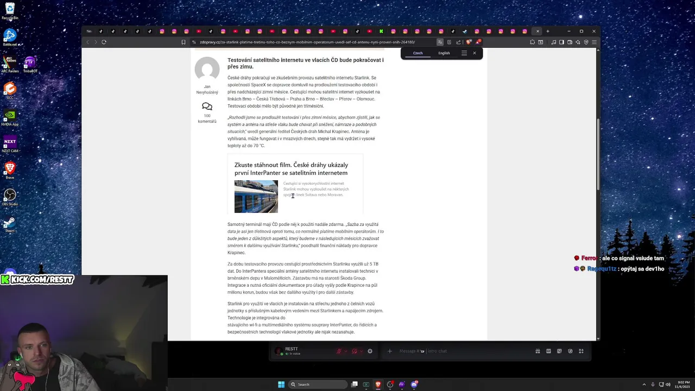Image resolution: width=695 pixels, height=391 pixels.
Task: Open reader mode icon in address bar
Action: (449, 42)
